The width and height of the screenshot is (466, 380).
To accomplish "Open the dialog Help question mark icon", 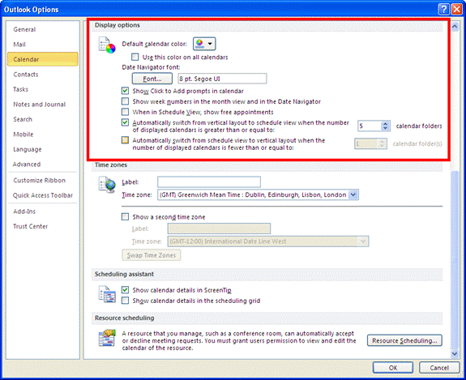I will click(x=443, y=10).
